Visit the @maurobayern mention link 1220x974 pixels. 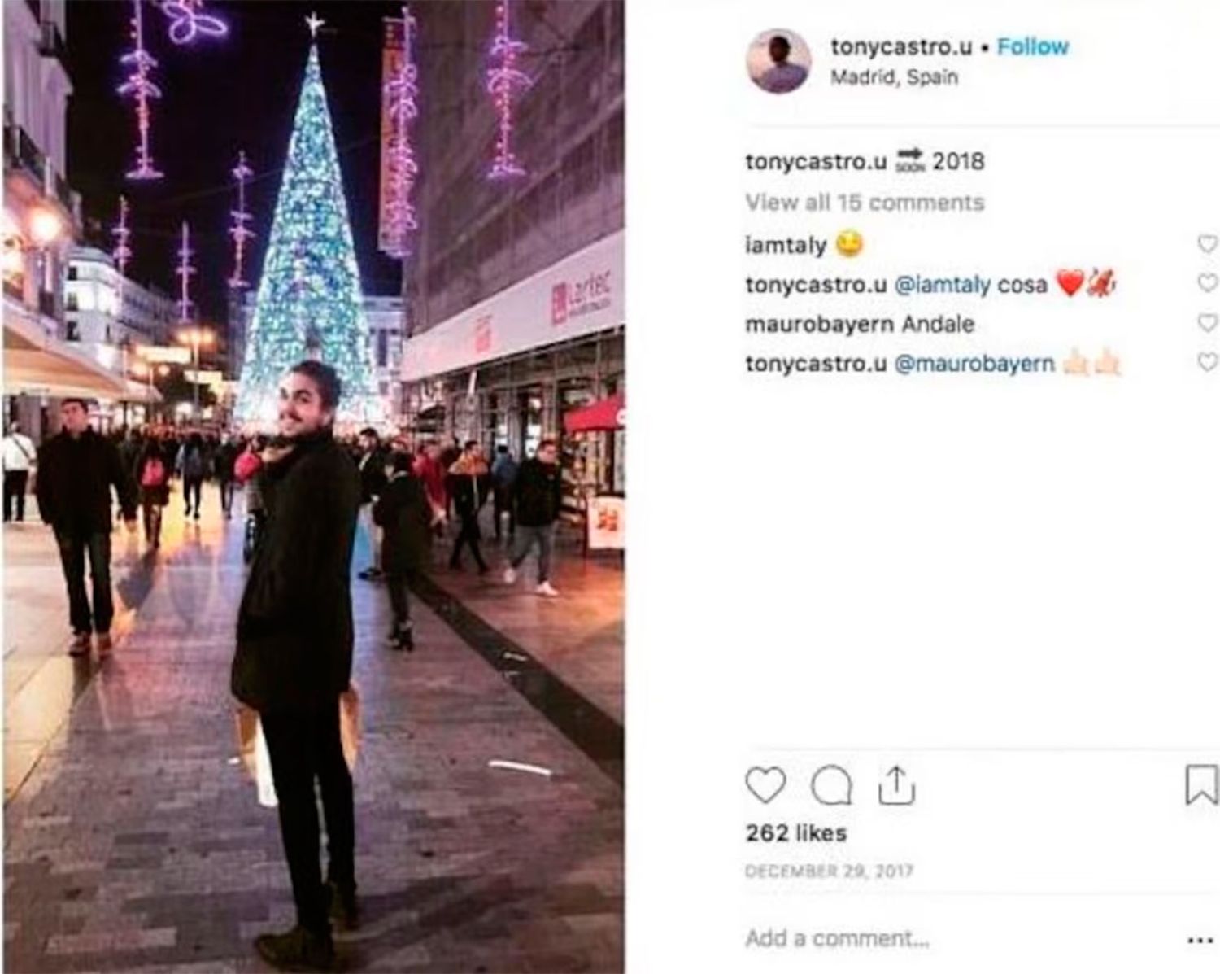[x=974, y=363]
